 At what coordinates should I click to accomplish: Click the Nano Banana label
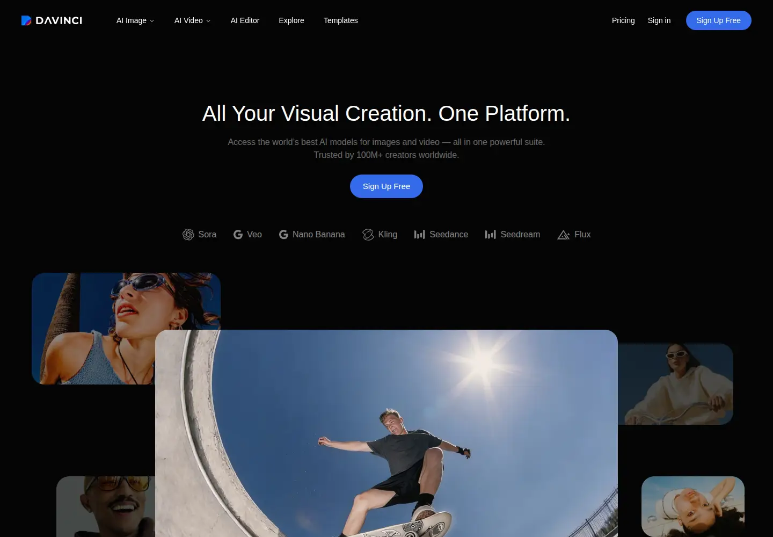tap(319, 235)
